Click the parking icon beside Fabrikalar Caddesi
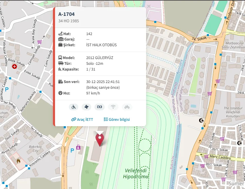 coord(7,90)
